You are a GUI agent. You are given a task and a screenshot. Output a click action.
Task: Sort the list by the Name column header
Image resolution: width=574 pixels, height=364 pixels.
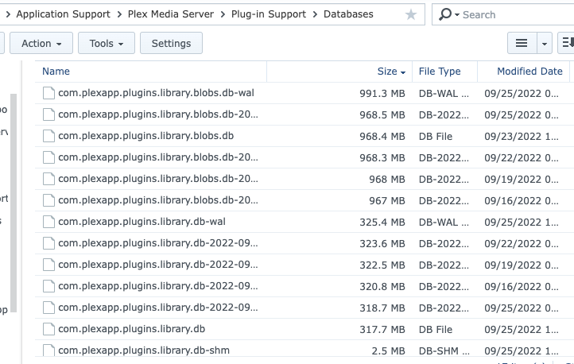pos(56,72)
